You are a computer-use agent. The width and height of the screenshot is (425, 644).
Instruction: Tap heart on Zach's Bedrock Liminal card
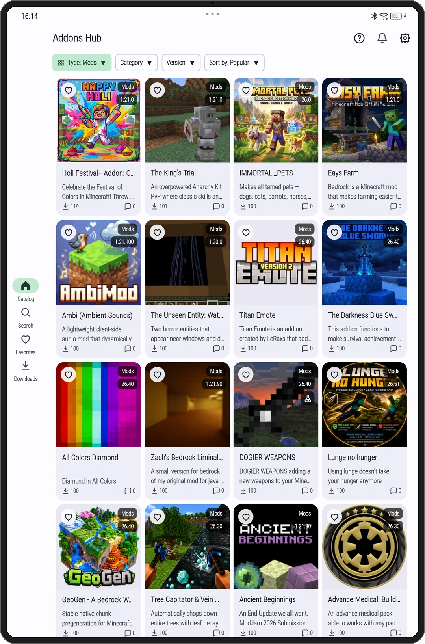pyautogui.click(x=157, y=375)
